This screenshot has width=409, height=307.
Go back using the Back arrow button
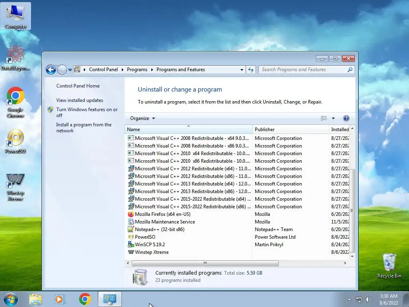[x=51, y=70]
